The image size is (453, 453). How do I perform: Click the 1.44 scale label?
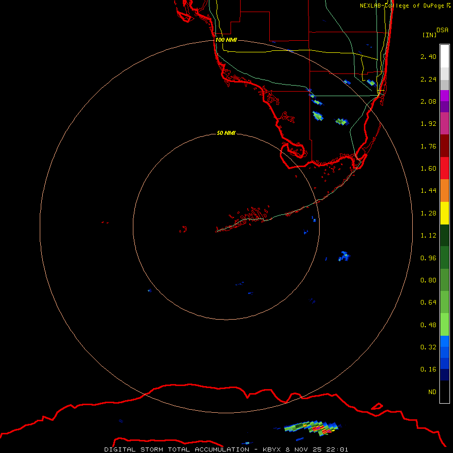click(x=428, y=191)
